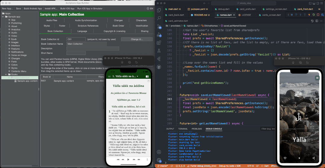This screenshot has height=168, width=325.
Task: Toggle the primary side bar layout
Action: point(310,3)
